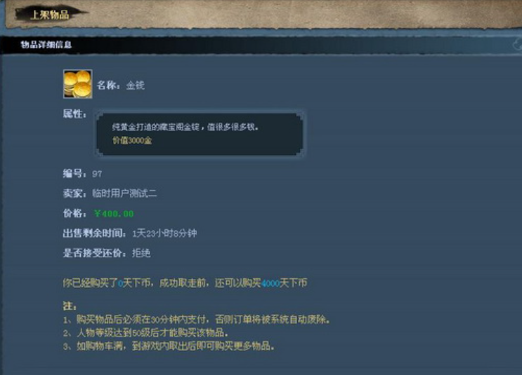This screenshot has height=375, width=522.
Task: Click note 3 about the full shopping cart
Action: (169, 346)
